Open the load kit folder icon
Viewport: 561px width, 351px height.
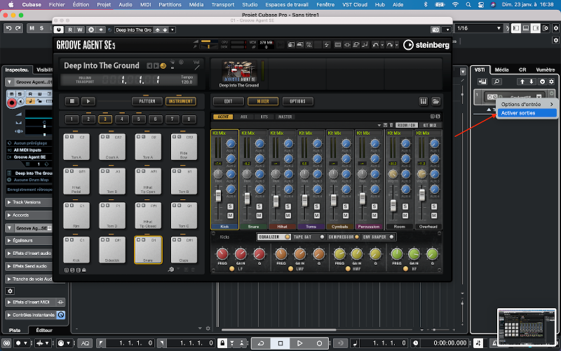(x=435, y=101)
